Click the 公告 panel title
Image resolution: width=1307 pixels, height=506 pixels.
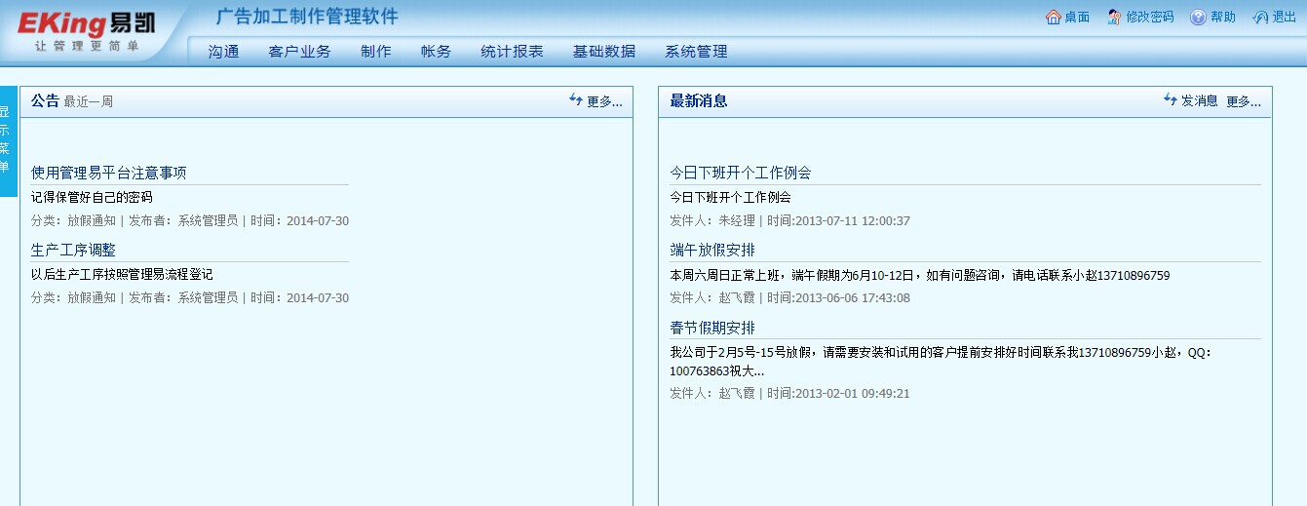[x=45, y=100]
